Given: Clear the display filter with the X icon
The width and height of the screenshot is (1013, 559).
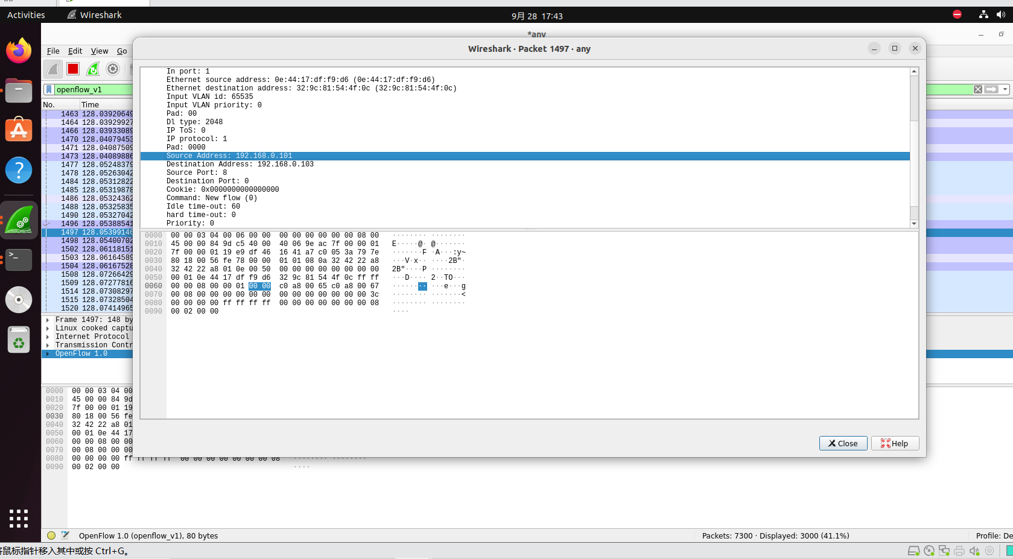Looking at the screenshot, I should [978, 89].
